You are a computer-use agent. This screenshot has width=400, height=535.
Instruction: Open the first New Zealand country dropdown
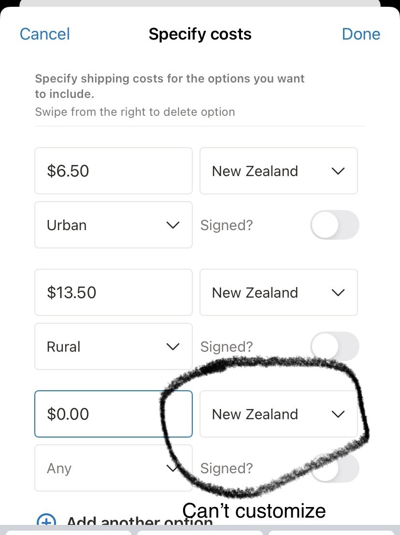[x=278, y=171]
